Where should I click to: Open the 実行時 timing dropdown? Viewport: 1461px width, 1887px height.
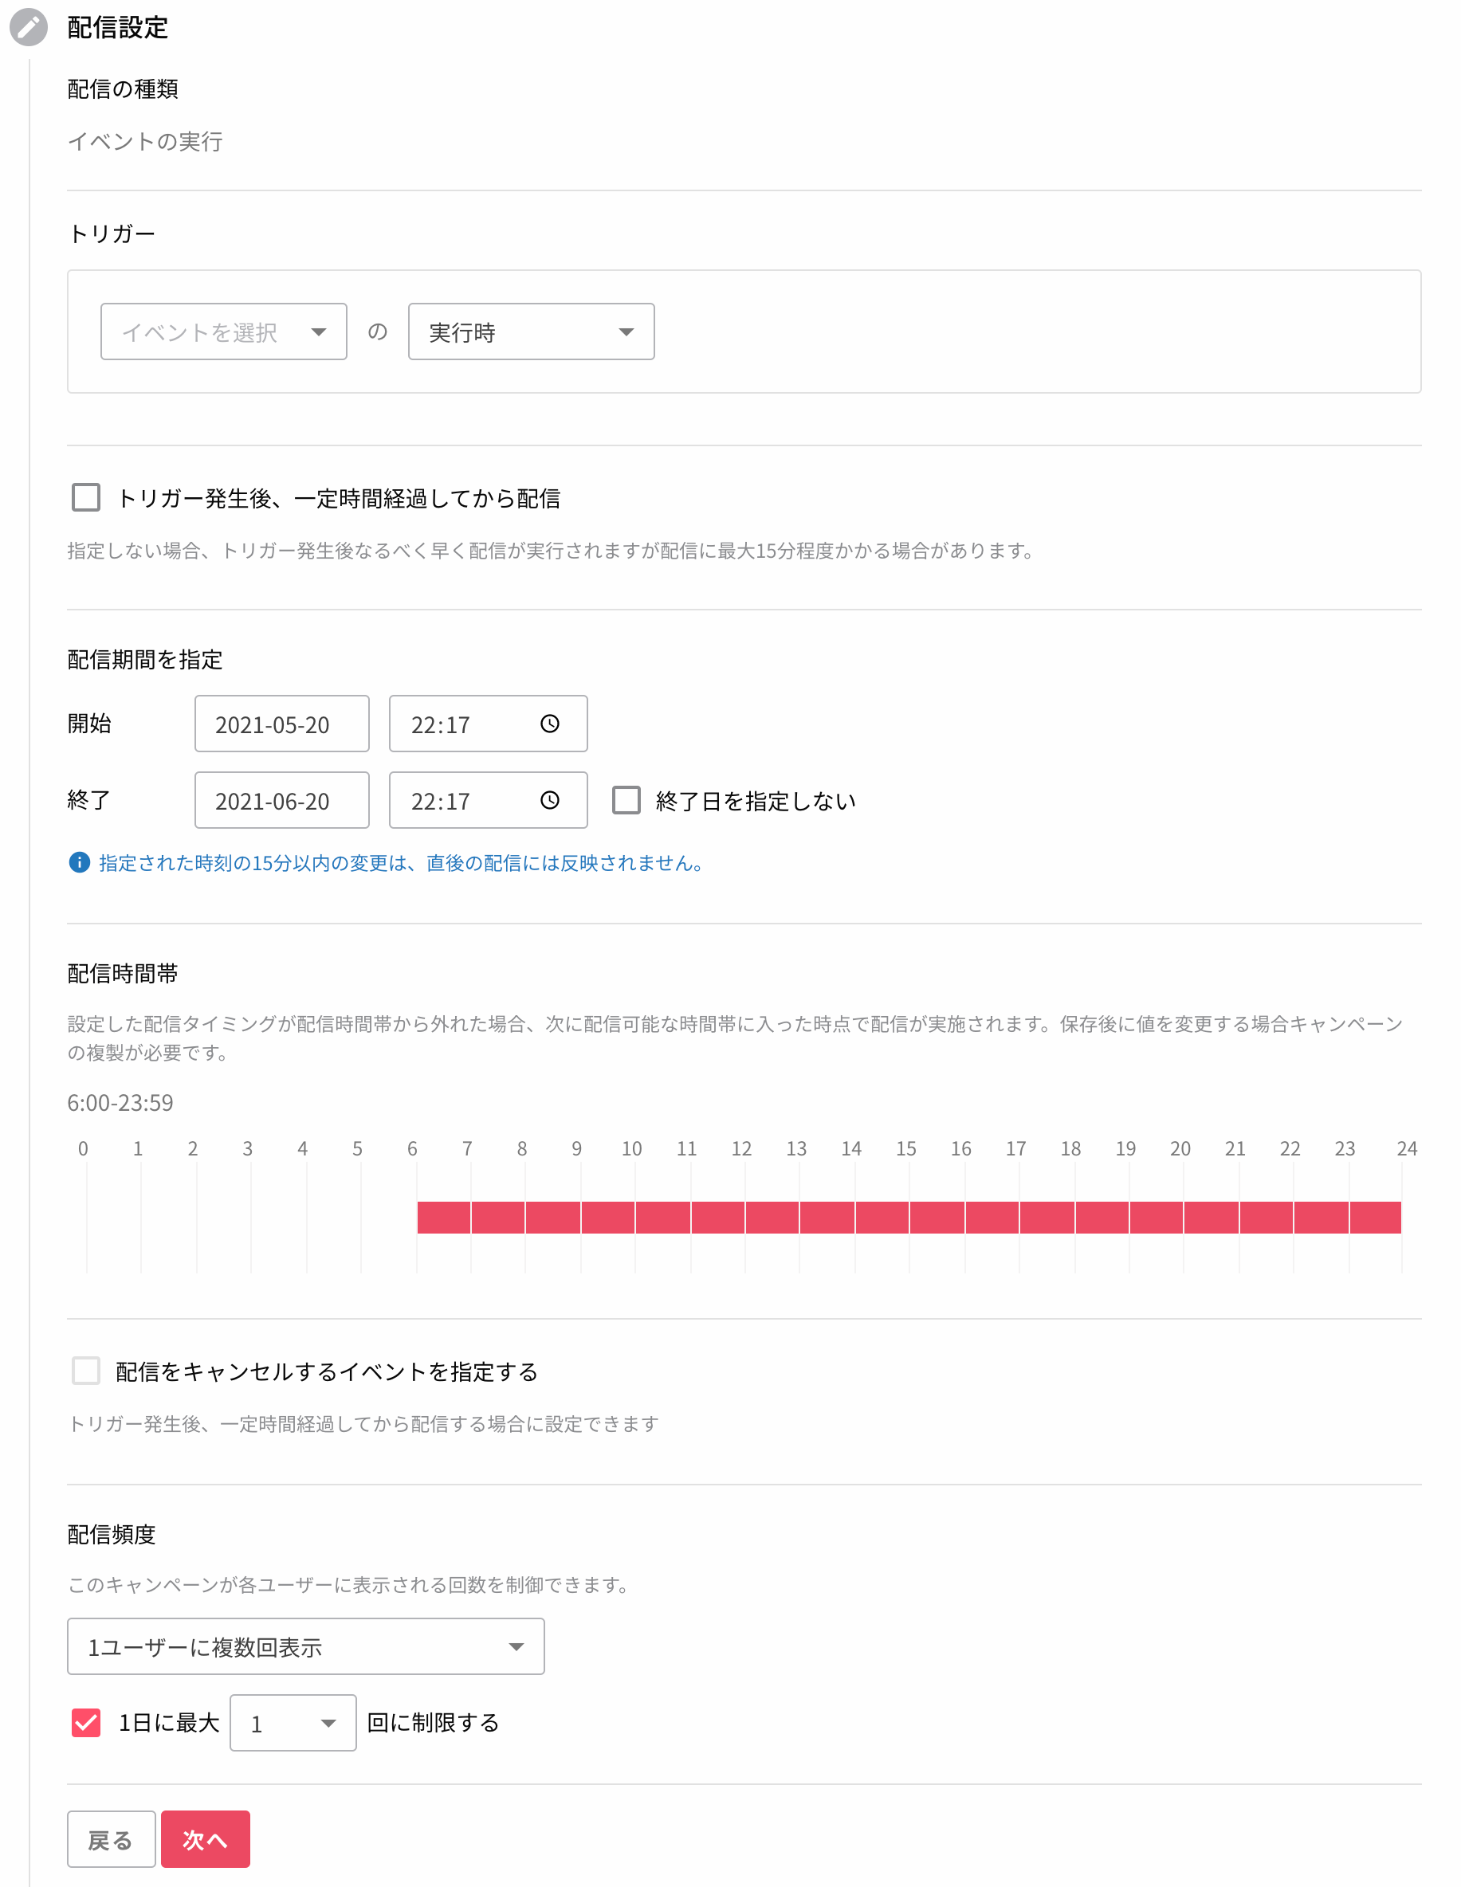[532, 331]
